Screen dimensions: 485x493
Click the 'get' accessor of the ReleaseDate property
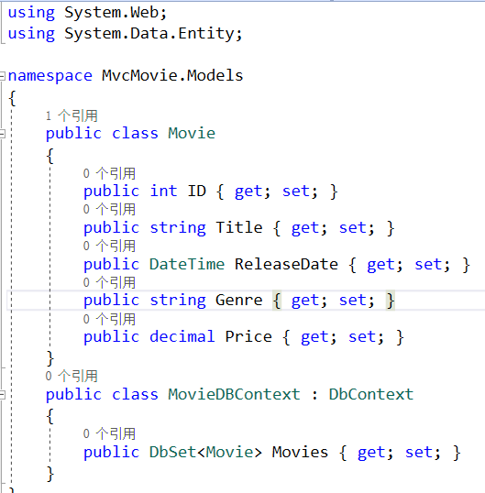(380, 265)
